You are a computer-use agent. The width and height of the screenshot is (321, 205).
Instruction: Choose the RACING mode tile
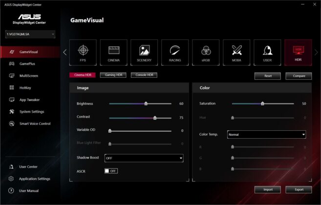[175, 53]
